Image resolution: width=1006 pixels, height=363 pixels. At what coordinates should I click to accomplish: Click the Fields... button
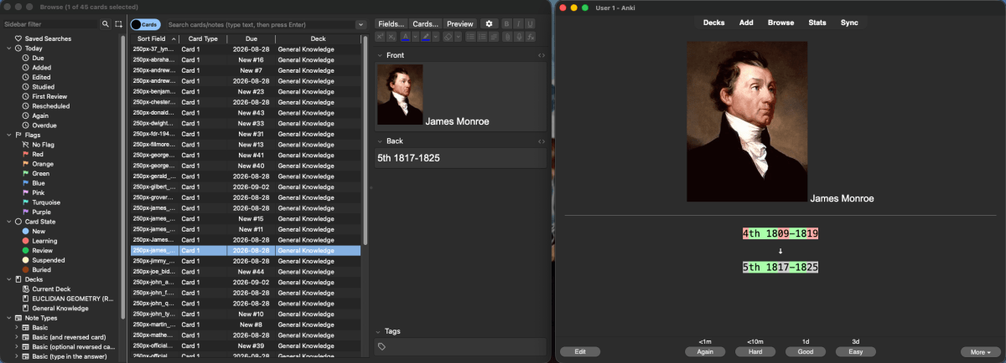(392, 23)
